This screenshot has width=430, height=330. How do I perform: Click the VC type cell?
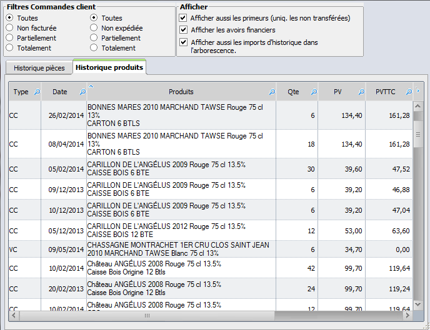[24, 250]
